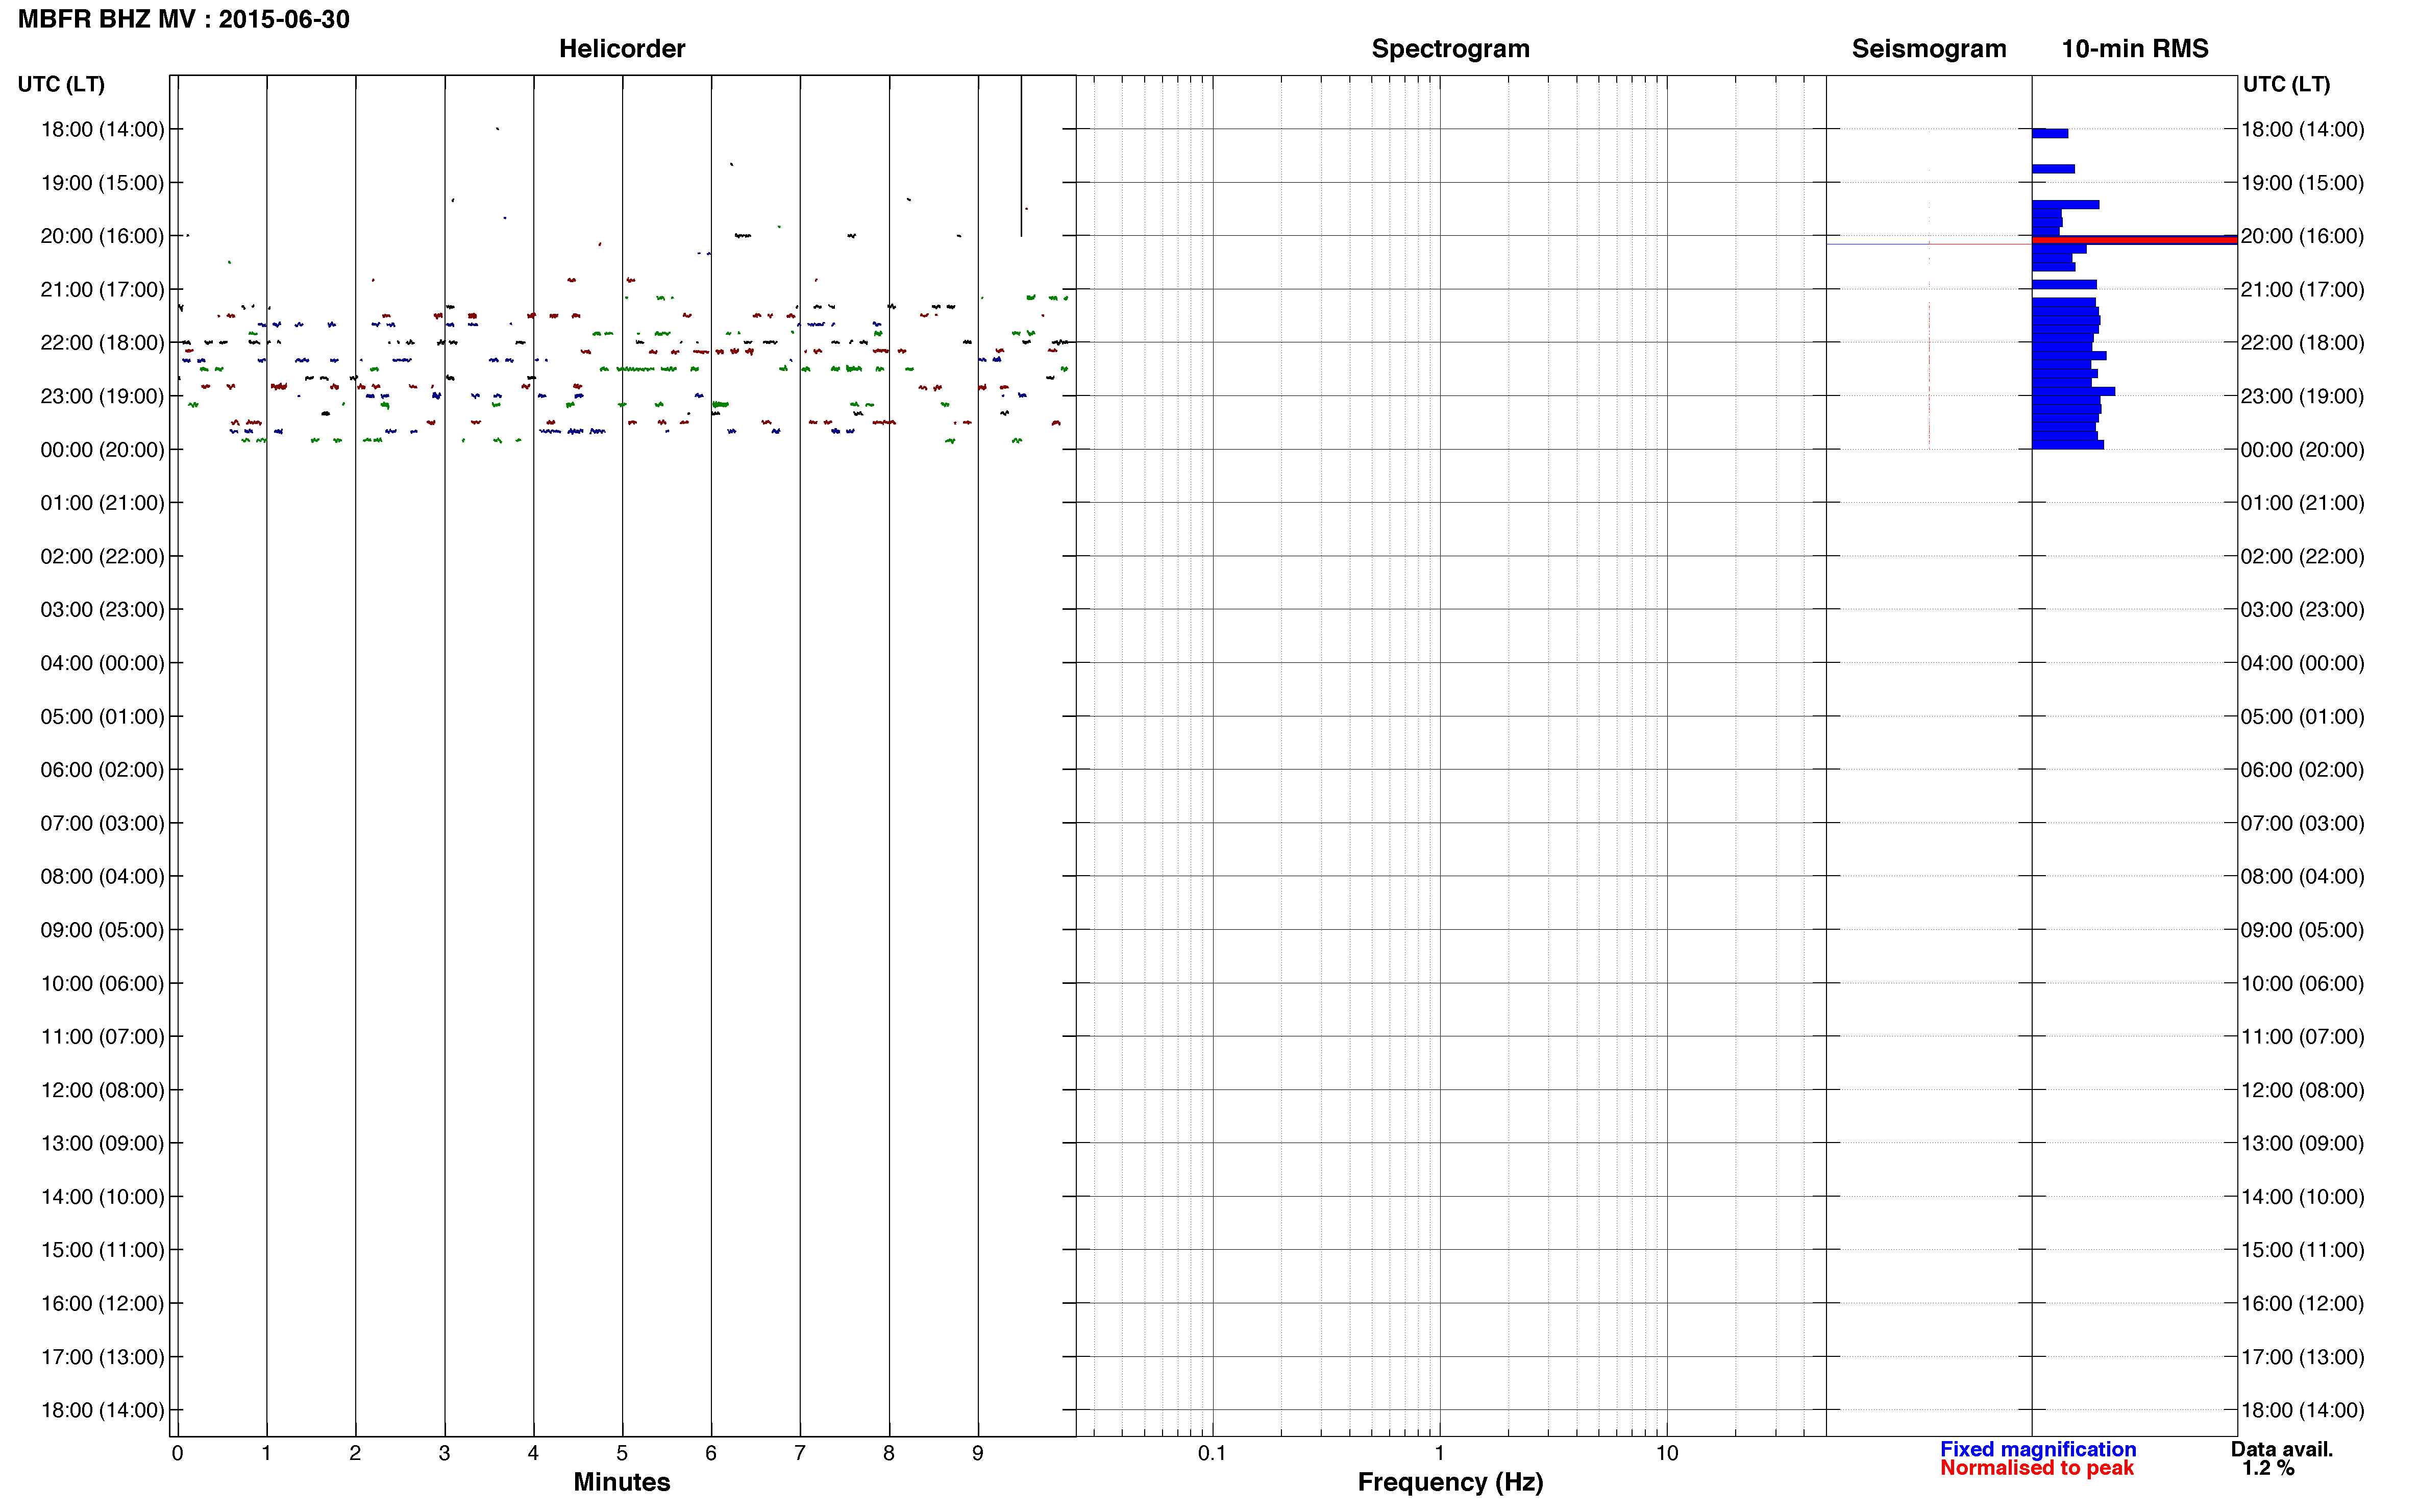Screen dimensions: 2419x1512
Task: Select the 'Spectrogram' panel heading
Action: (1450, 49)
